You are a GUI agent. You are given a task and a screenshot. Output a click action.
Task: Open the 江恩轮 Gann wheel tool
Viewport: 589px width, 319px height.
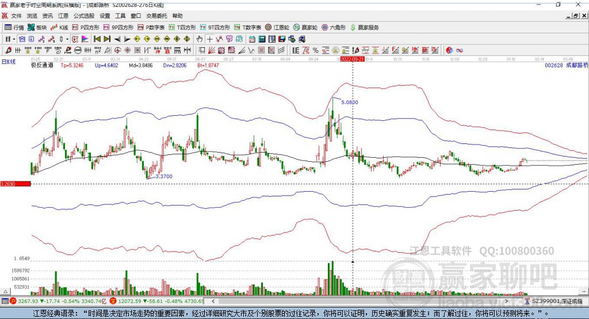click(277, 28)
